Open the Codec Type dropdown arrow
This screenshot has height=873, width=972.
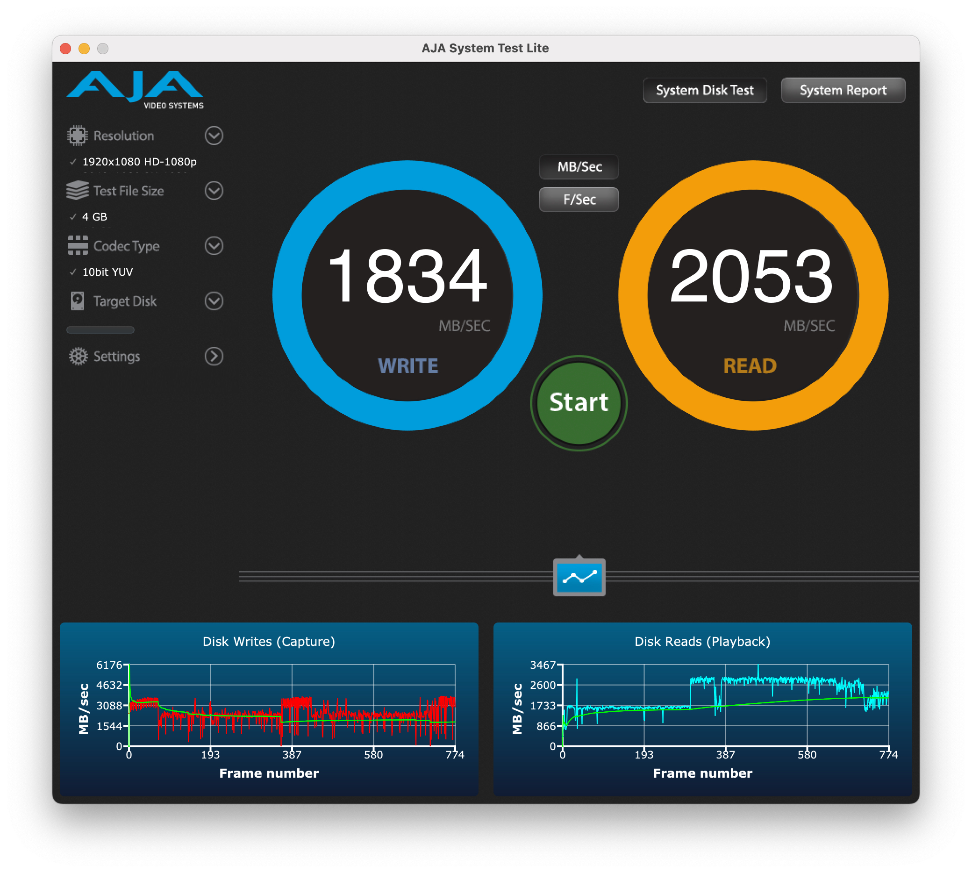[x=214, y=246]
